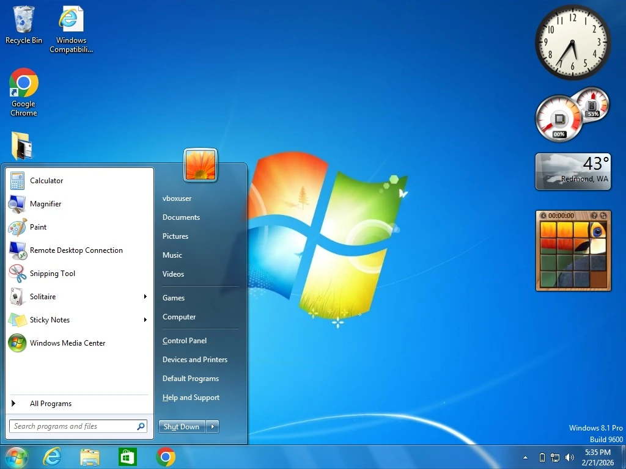Open the Snipping Tool

pos(52,274)
